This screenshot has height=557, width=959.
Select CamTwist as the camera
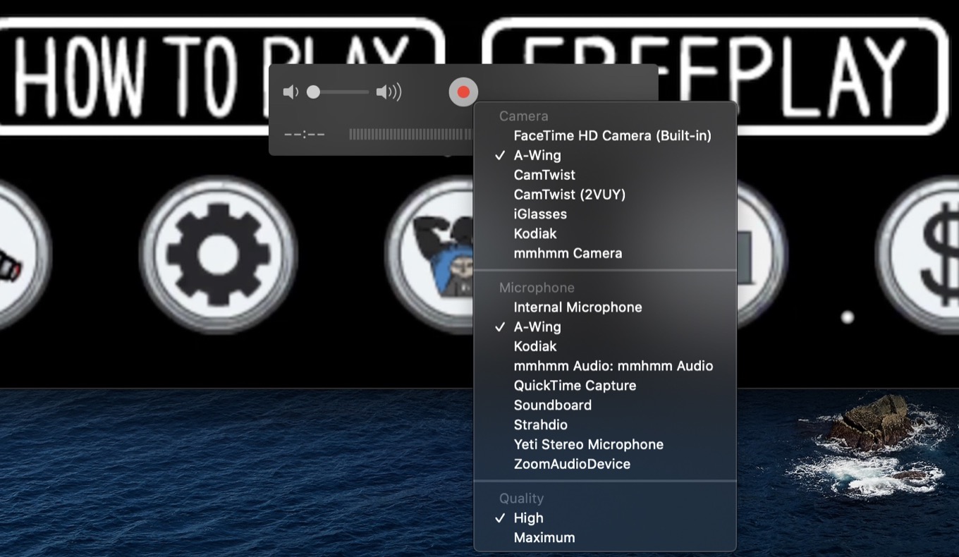tap(544, 174)
